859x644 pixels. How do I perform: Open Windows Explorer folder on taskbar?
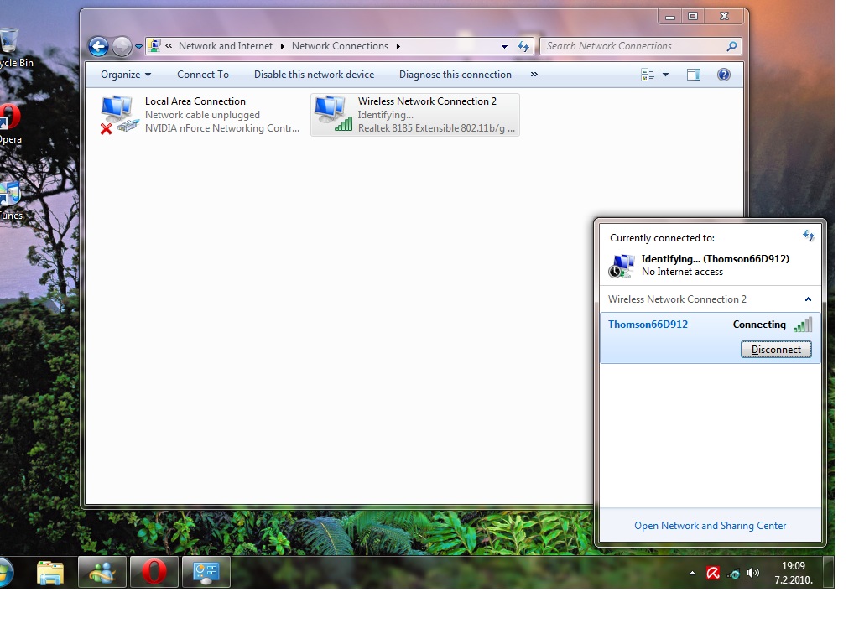point(50,572)
